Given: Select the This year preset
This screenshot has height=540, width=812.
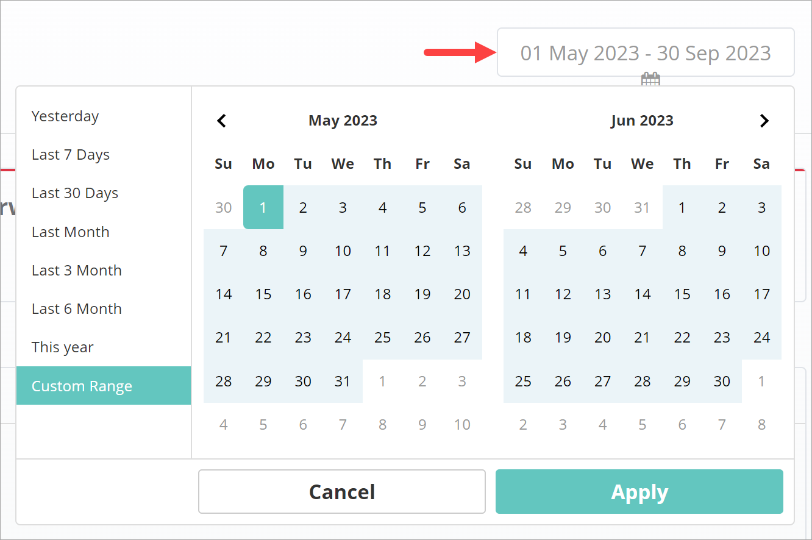Looking at the screenshot, I should pyautogui.click(x=63, y=347).
